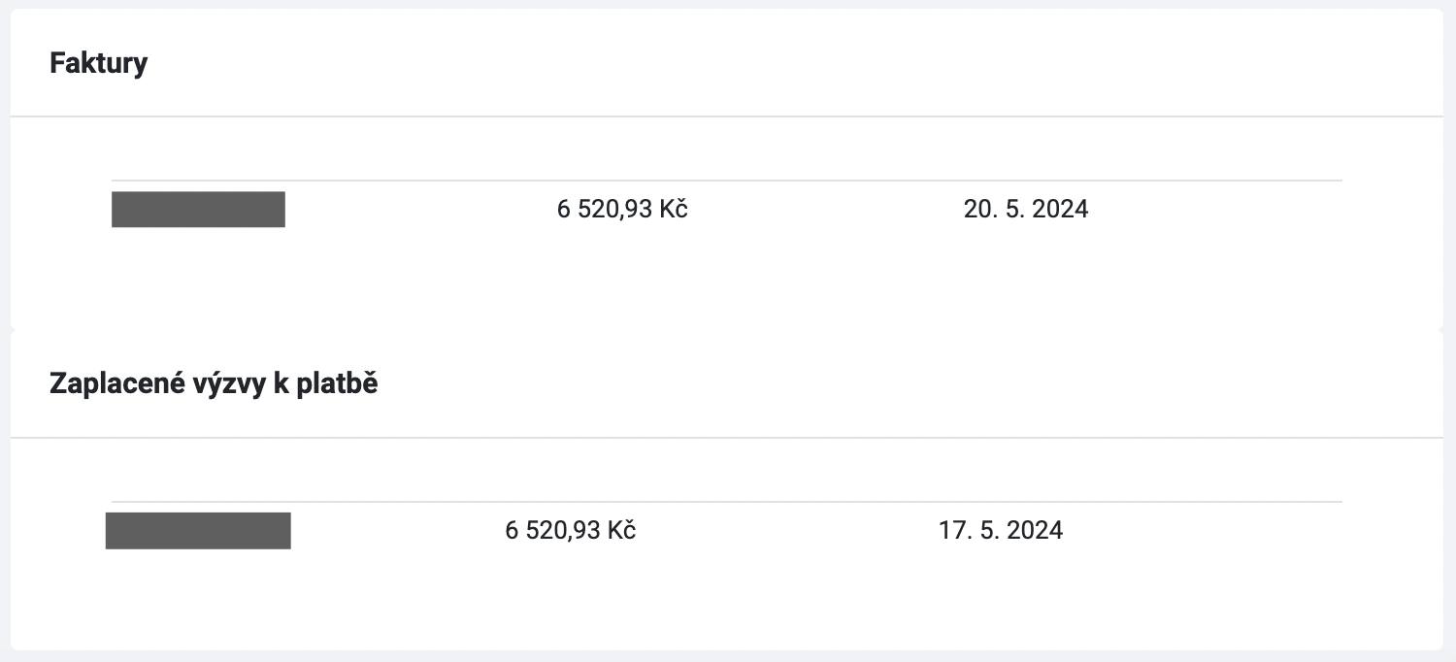Click blank area beneath the paid request row

(x=727, y=602)
